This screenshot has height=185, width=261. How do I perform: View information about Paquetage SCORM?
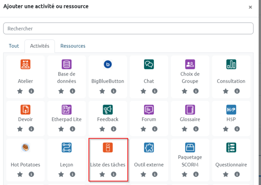(x=196, y=174)
